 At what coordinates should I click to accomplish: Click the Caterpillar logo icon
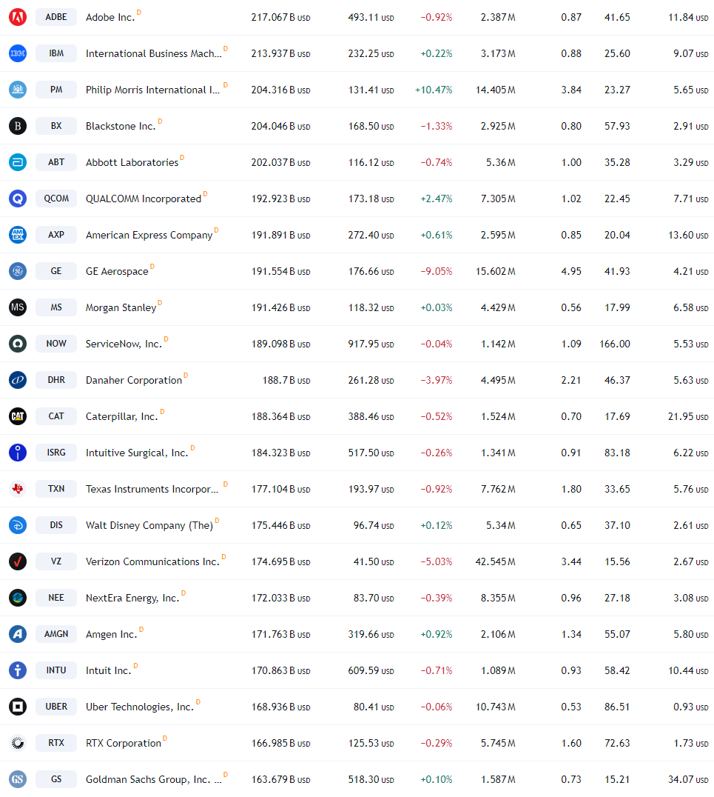18,416
